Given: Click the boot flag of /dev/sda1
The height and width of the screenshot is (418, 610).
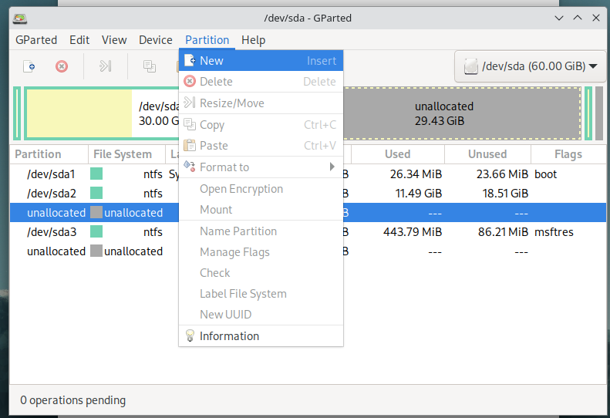Looking at the screenshot, I should tap(545, 174).
